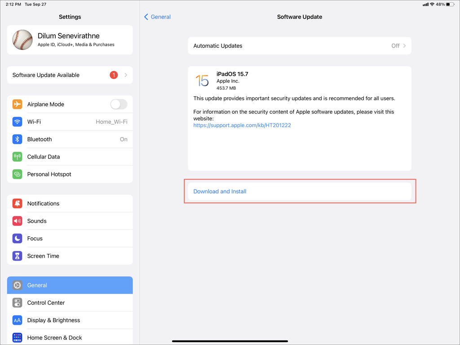
Task: Tap the Airplane Mode orange icon
Action: click(x=17, y=104)
